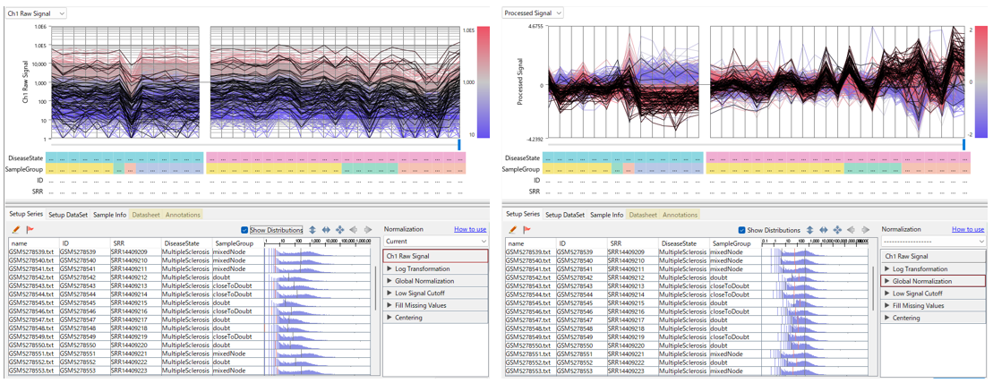993x383 pixels.
Task: Open the Normalization dropdown showing dashes
Action: 933,242
